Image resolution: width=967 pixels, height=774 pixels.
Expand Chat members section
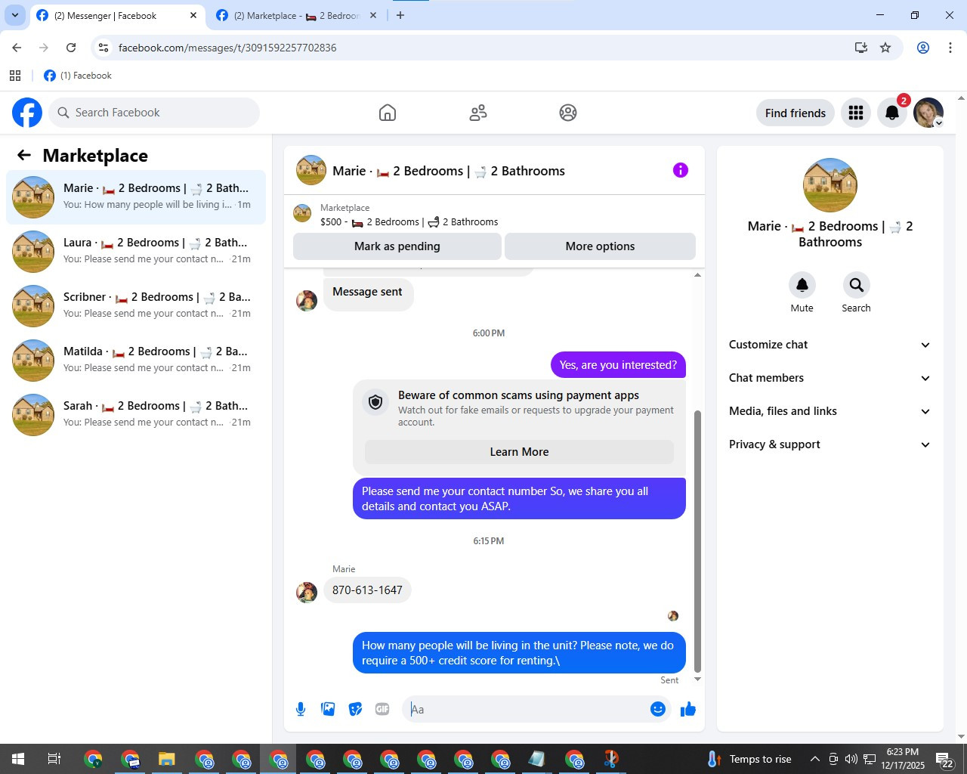pos(830,378)
